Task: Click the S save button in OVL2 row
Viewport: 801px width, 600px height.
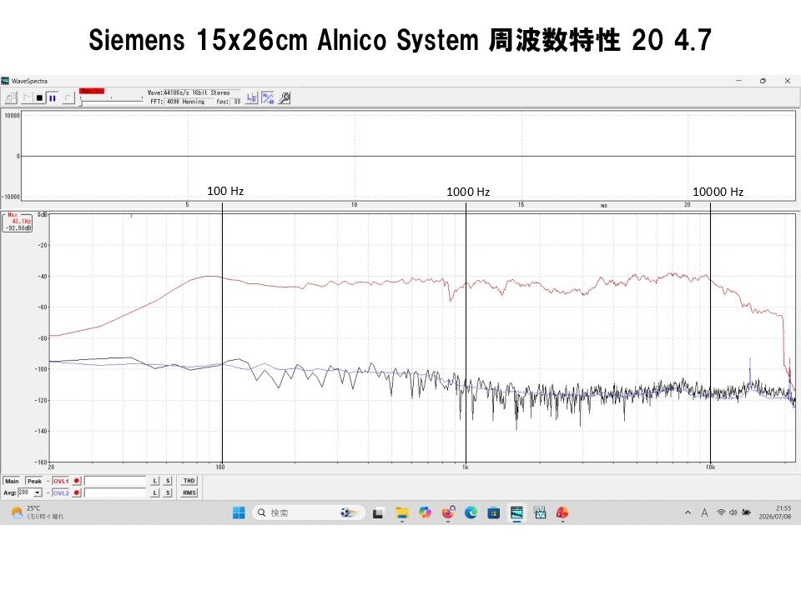Action: point(168,492)
